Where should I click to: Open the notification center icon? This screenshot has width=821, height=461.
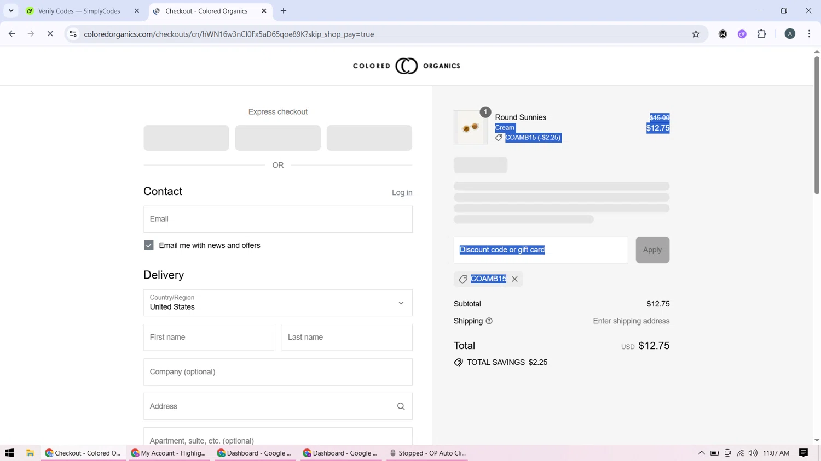(x=803, y=453)
